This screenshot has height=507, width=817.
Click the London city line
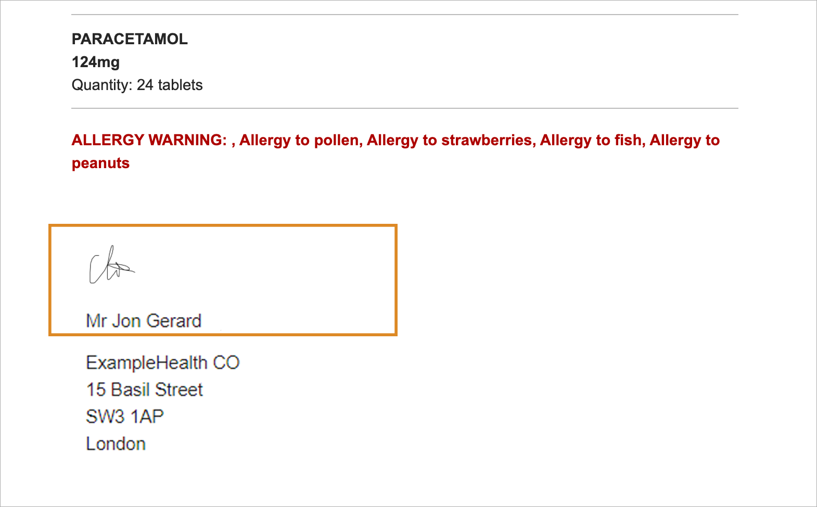[116, 444]
